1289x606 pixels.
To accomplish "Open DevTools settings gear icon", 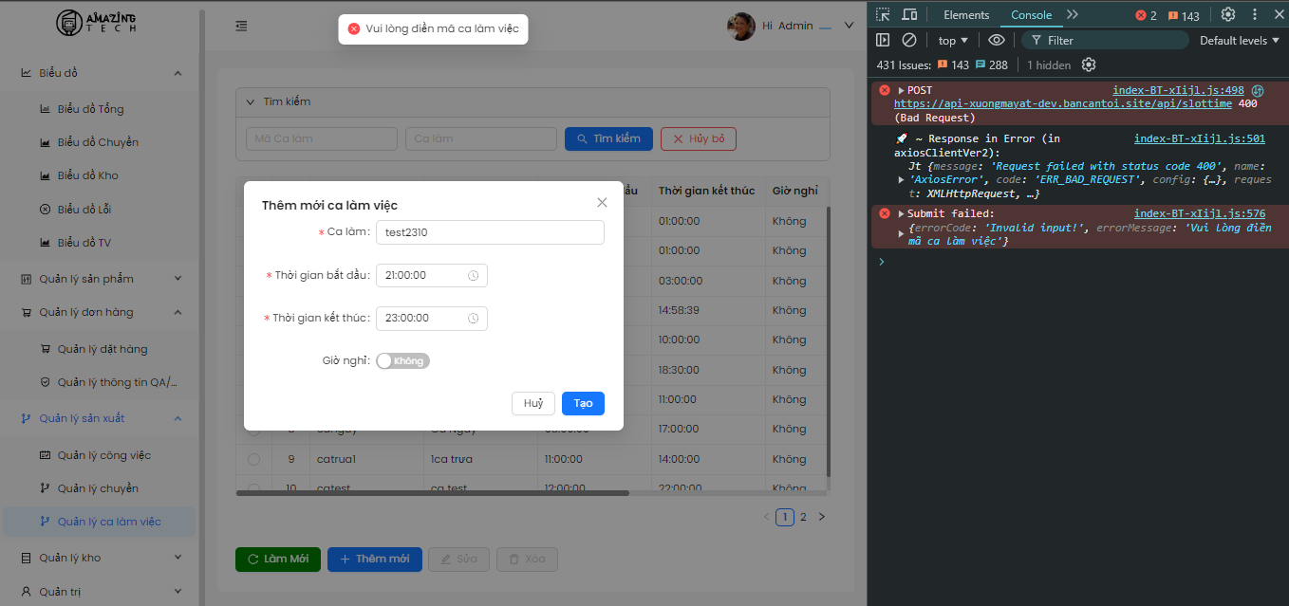I will [x=1228, y=14].
